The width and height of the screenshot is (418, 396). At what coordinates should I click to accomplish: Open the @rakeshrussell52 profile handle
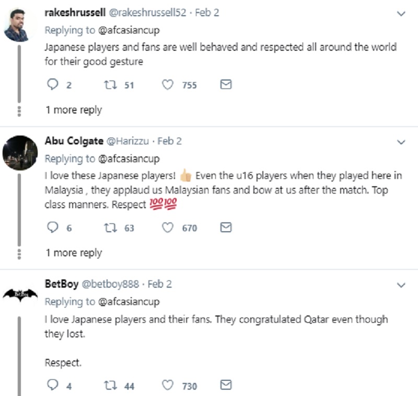point(148,13)
